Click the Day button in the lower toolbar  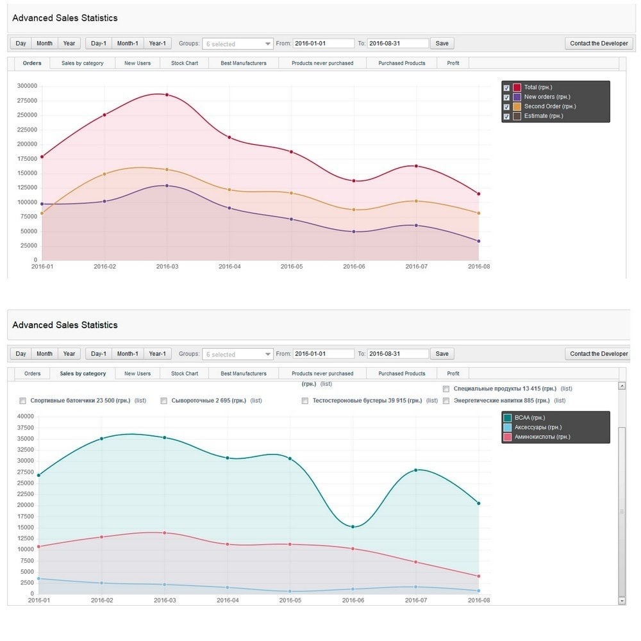tap(21, 354)
